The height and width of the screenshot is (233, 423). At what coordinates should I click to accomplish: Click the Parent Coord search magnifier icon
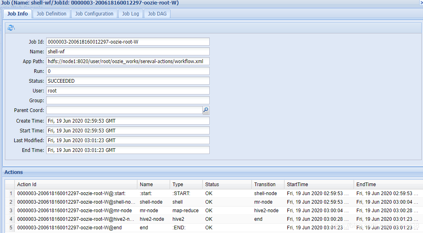[206, 110]
